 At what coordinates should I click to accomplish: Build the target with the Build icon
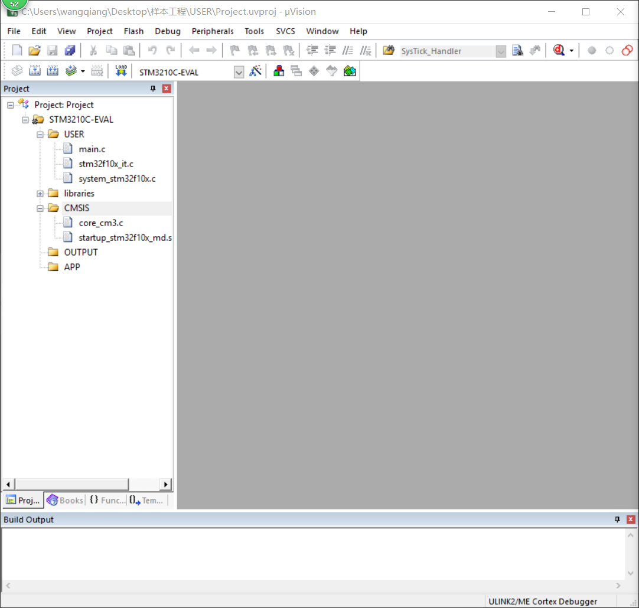point(35,71)
